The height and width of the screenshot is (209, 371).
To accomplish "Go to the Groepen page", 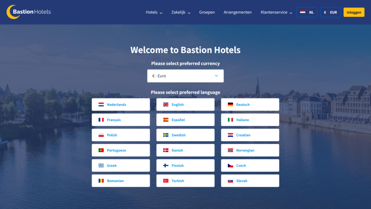I will tap(207, 12).
